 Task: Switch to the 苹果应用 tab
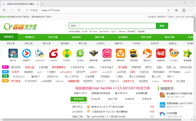coord(147,99)
